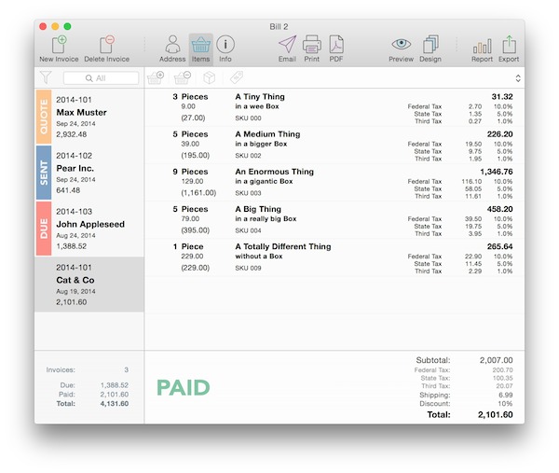Toggle the invoice Preview eye icon

click(401, 44)
